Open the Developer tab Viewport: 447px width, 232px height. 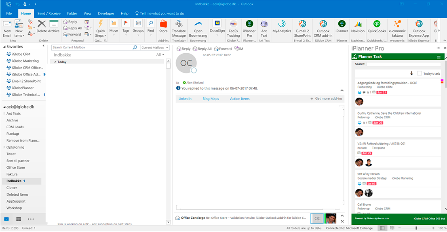106,13
